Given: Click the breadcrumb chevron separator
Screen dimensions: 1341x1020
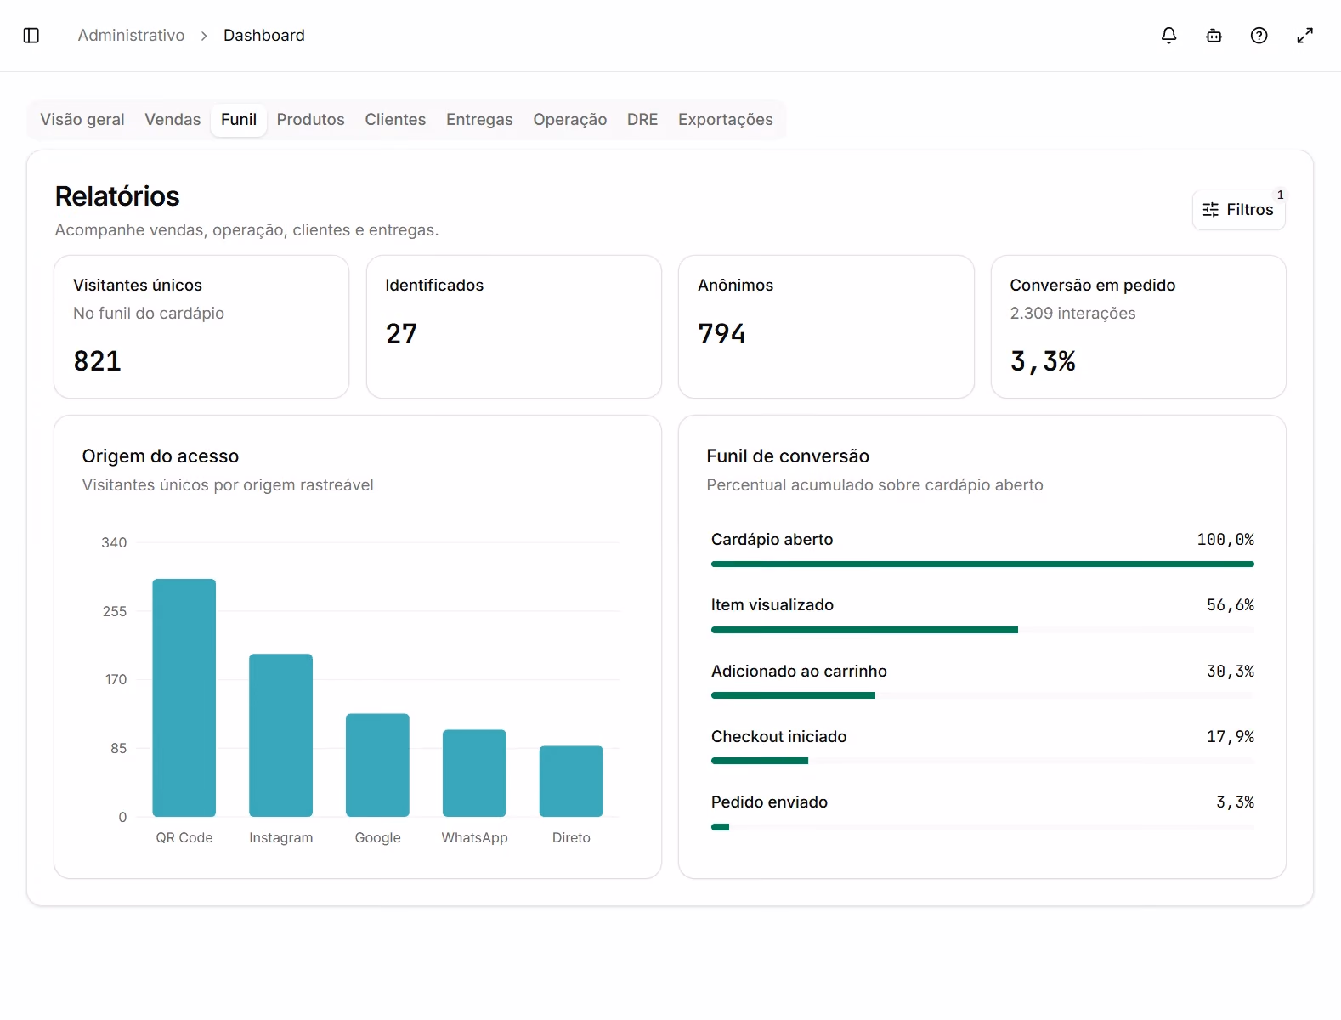Looking at the screenshot, I should tap(204, 36).
